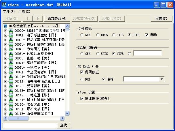The image size is (175, 131).
Task: Select SJIS under XML输出编码
Action: 98,54
